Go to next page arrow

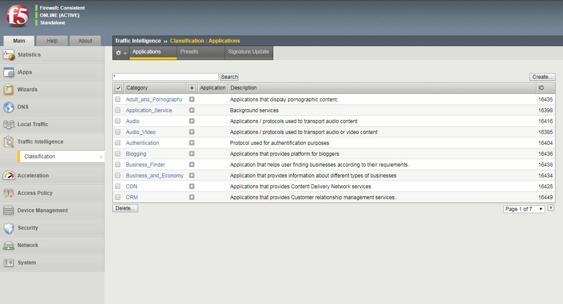551,208
